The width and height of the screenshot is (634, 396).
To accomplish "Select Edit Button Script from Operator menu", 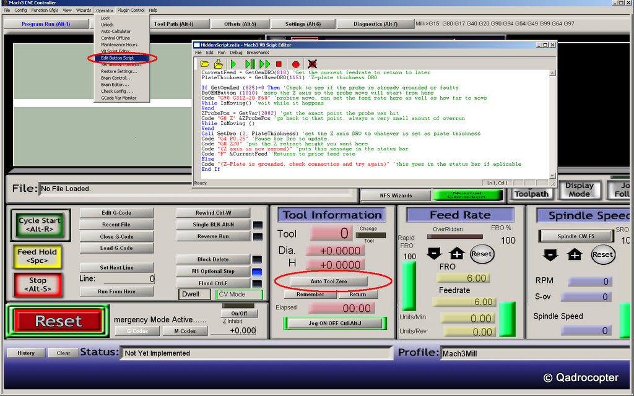I will (x=117, y=58).
